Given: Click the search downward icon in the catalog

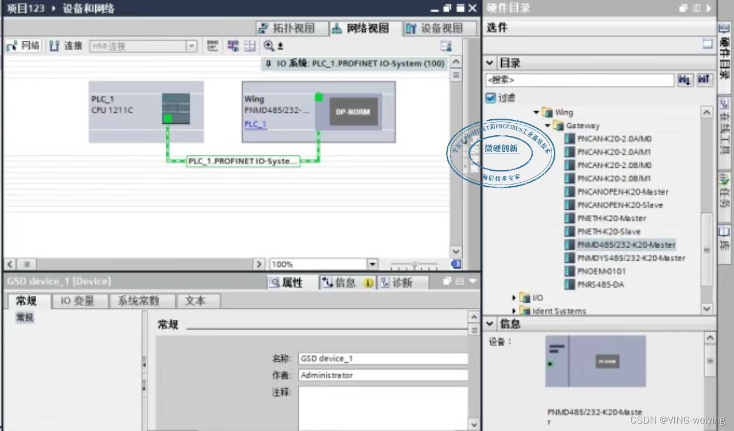Looking at the screenshot, I should point(685,80).
